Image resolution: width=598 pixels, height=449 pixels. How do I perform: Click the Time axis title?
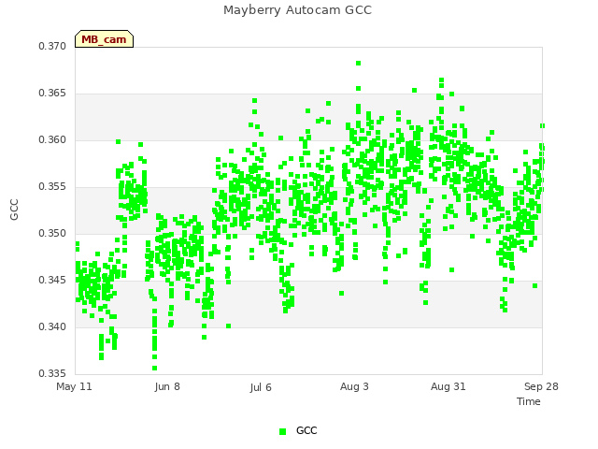pos(529,401)
